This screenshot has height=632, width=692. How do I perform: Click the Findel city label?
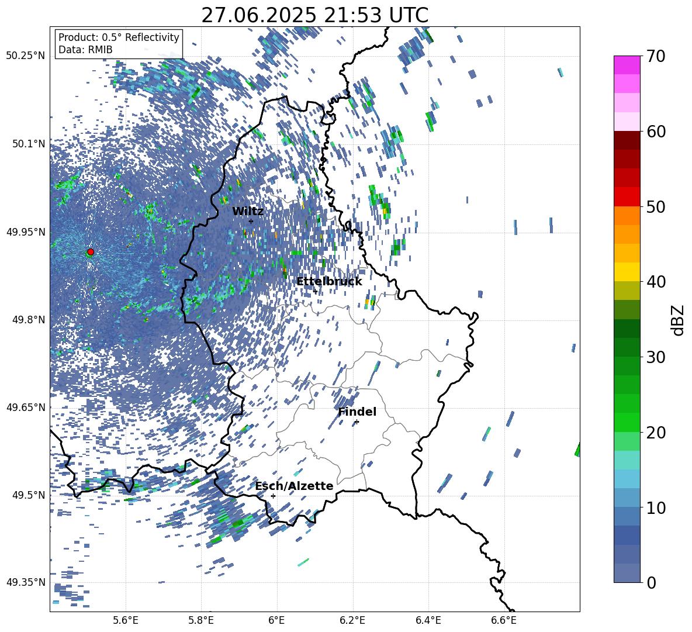click(357, 412)
